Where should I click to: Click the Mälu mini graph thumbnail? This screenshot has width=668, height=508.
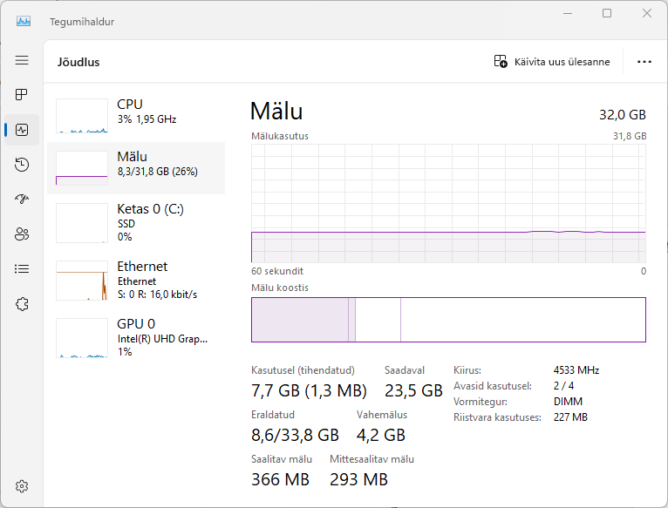click(82, 168)
